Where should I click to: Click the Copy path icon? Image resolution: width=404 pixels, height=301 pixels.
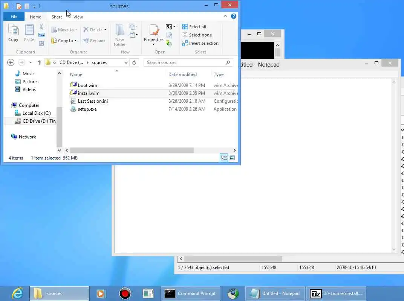(41, 35)
